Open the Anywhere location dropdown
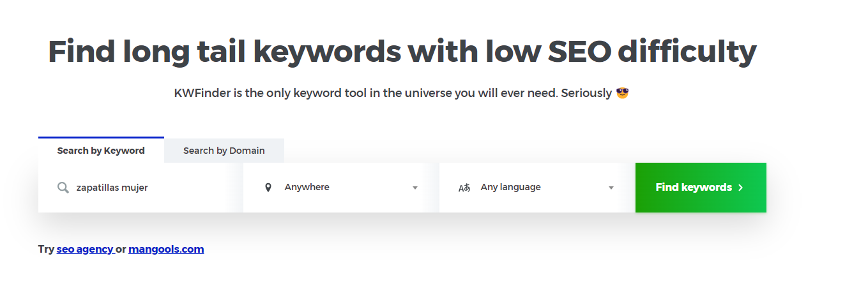The image size is (845, 291). [341, 188]
